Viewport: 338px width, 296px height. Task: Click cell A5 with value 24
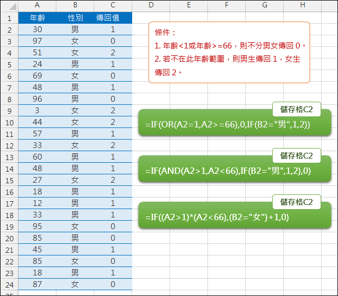click(x=37, y=64)
